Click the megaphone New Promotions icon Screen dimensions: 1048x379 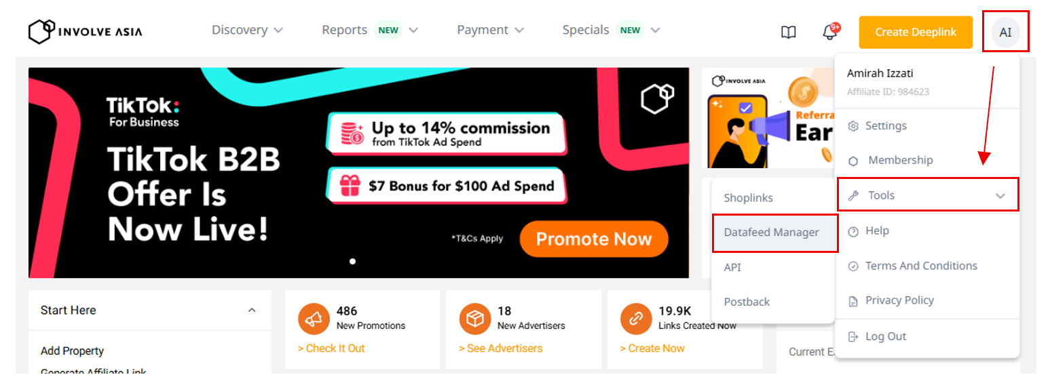[x=312, y=319]
